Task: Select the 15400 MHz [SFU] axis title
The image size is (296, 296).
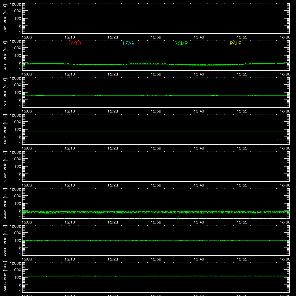Action: pyautogui.click(x=5, y=277)
